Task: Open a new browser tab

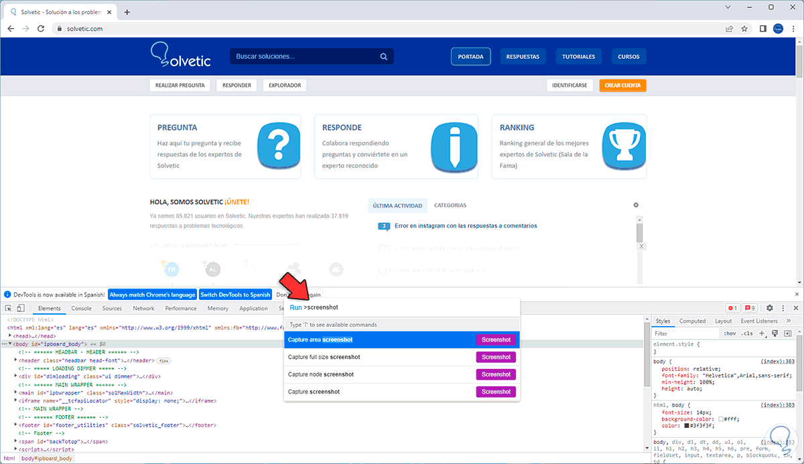Action: coord(127,12)
